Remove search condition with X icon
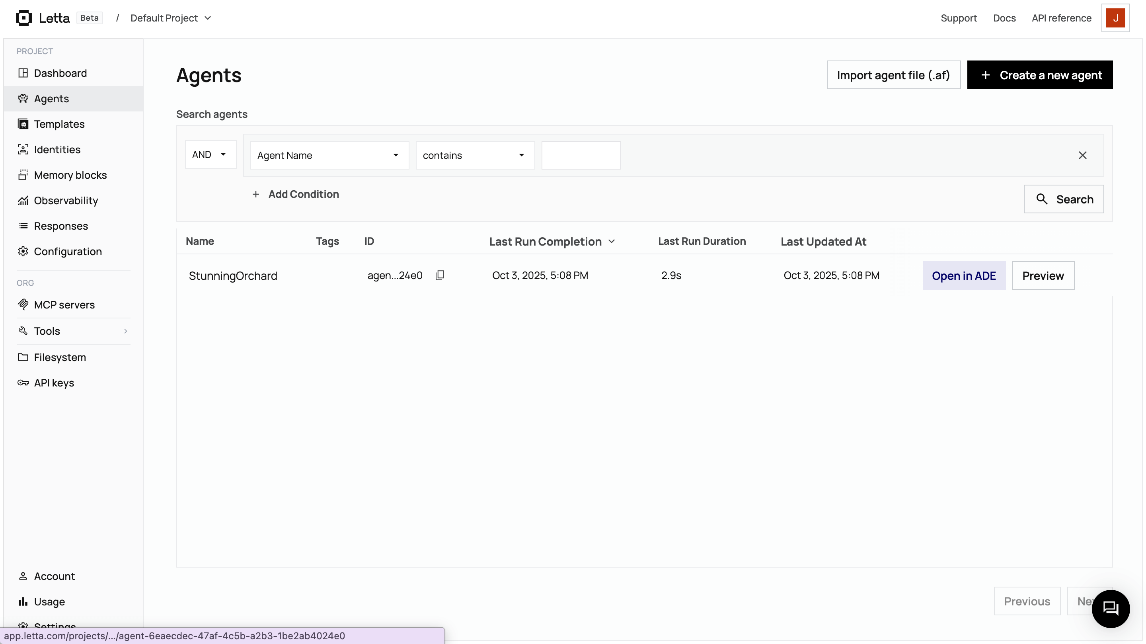The width and height of the screenshot is (1146, 644). point(1082,155)
